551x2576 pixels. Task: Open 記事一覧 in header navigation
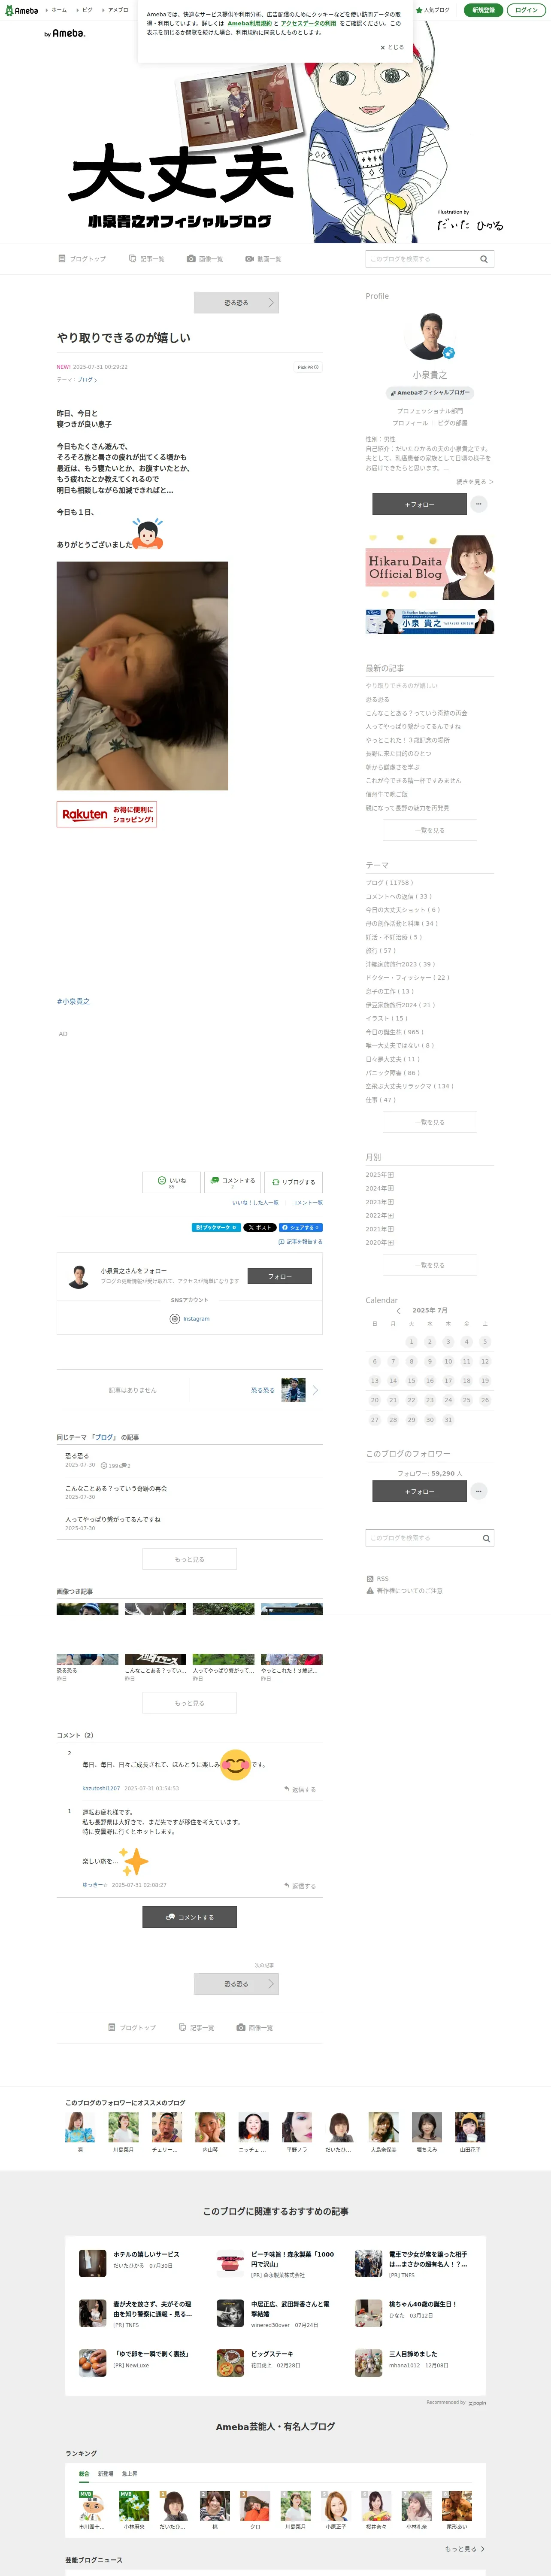click(147, 259)
